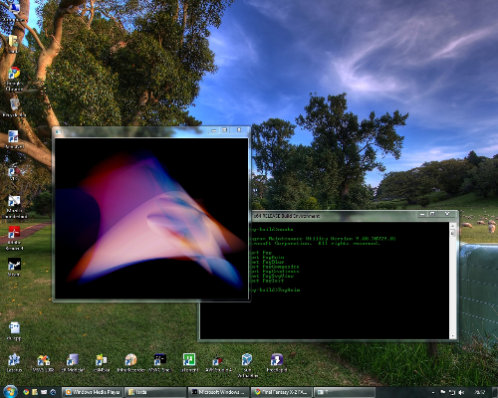This screenshot has width=498, height=398.
Task: Open the Windows Start orb
Action: [x=10, y=392]
